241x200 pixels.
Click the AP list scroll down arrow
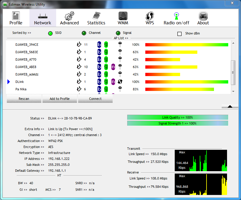point(233,92)
